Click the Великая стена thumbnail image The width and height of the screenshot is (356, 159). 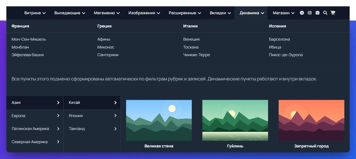pyautogui.click(x=159, y=120)
